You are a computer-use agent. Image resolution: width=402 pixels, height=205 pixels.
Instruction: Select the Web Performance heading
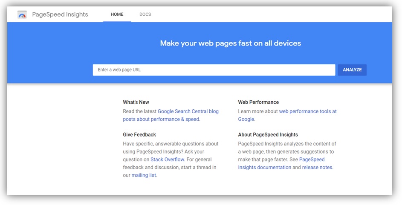pos(258,102)
